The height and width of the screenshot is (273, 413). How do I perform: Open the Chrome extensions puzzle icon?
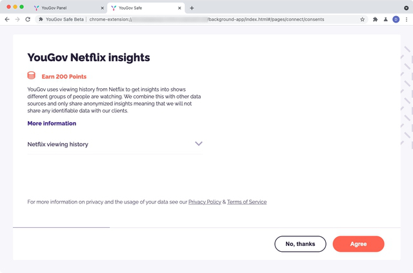375,19
